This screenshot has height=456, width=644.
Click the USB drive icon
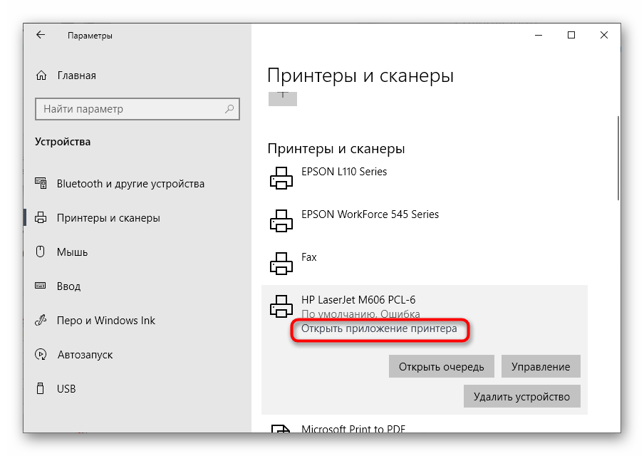pos(42,389)
